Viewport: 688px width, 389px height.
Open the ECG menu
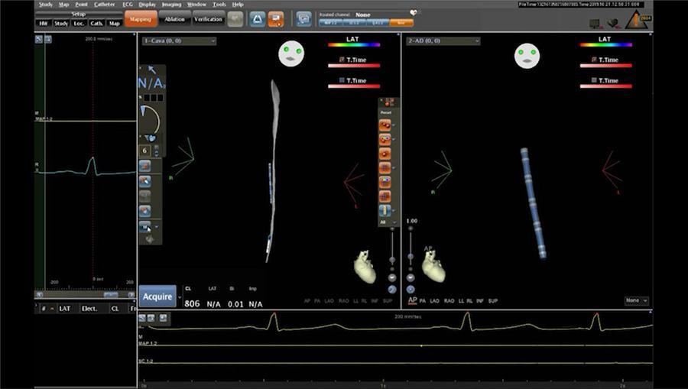tap(128, 5)
